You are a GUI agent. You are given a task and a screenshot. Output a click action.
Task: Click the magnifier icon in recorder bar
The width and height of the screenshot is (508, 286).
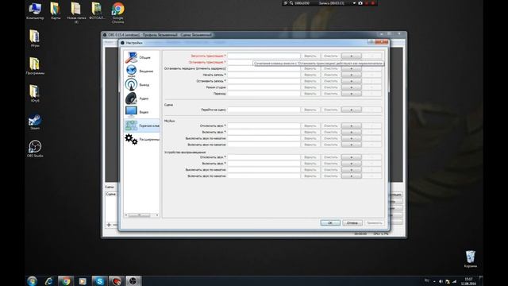click(x=291, y=3)
